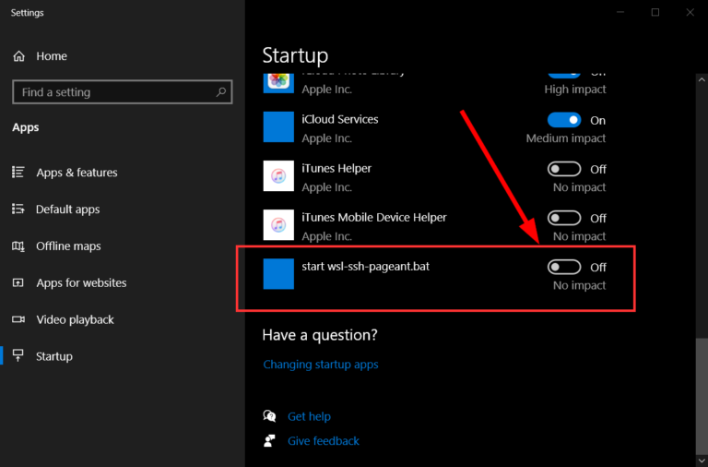Minimize the Settings window
Viewport: 708px width, 467px height.
(620, 12)
